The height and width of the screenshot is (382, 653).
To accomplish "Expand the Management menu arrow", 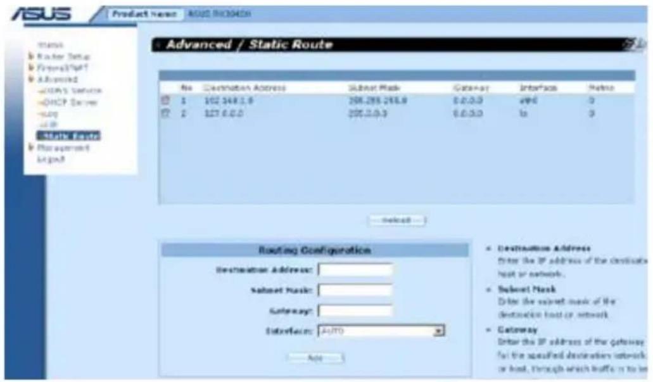I will pos(31,147).
